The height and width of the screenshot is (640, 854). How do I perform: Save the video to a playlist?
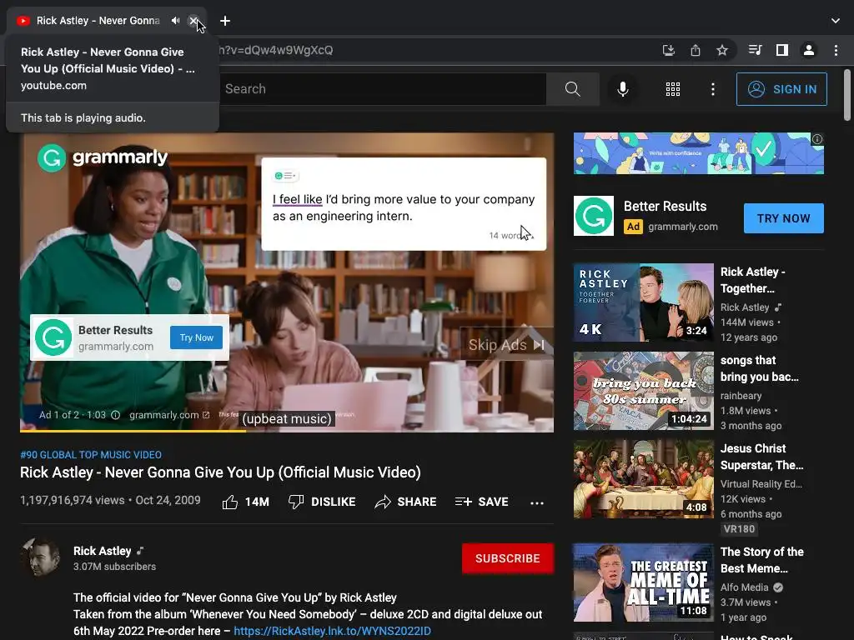coord(481,502)
